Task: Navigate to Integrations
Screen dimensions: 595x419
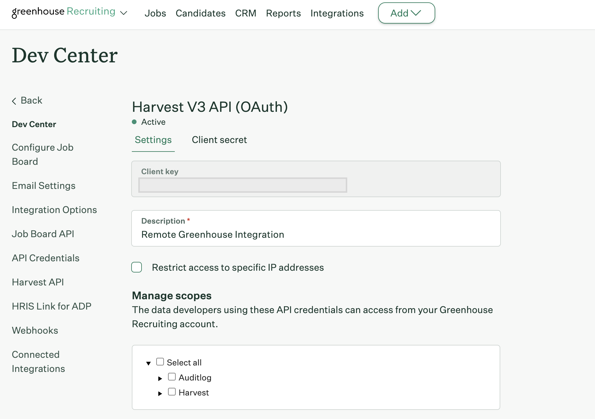Action: click(x=337, y=13)
